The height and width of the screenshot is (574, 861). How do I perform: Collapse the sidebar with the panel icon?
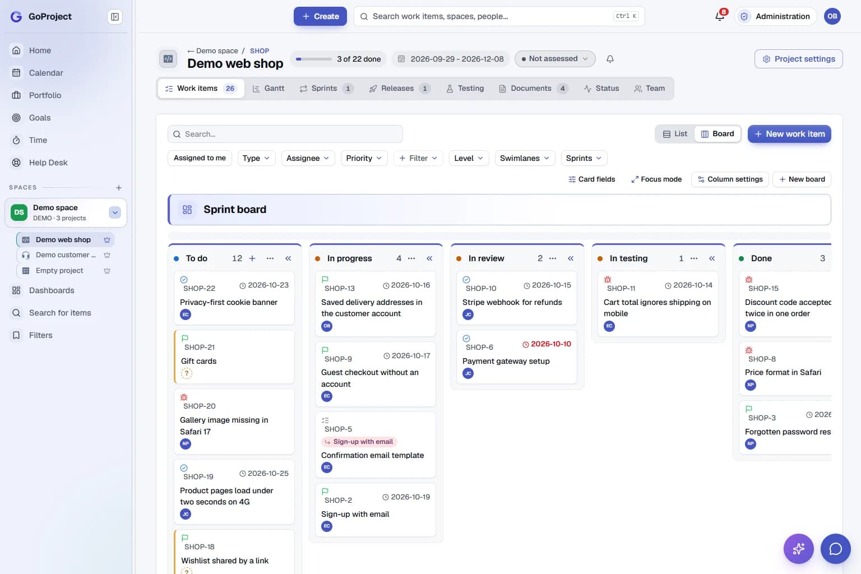point(115,17)
